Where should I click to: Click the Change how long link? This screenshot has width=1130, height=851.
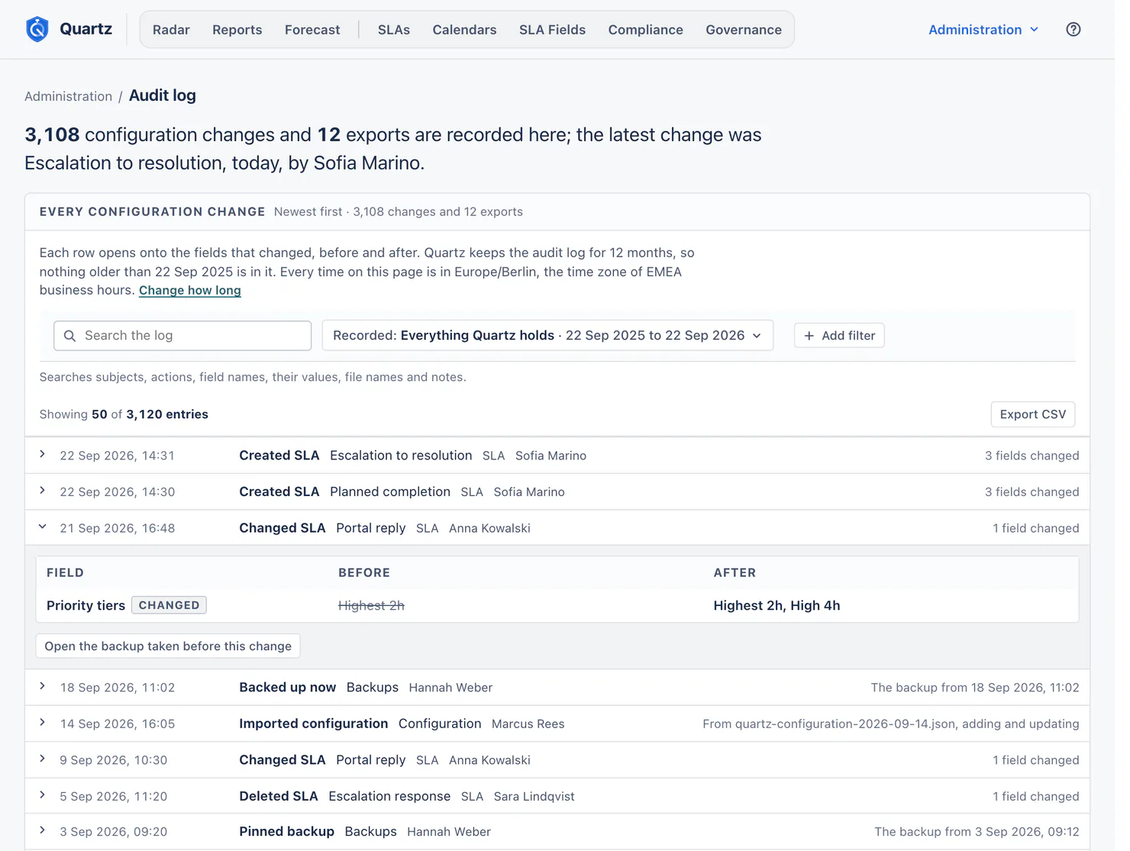[189, 290]
